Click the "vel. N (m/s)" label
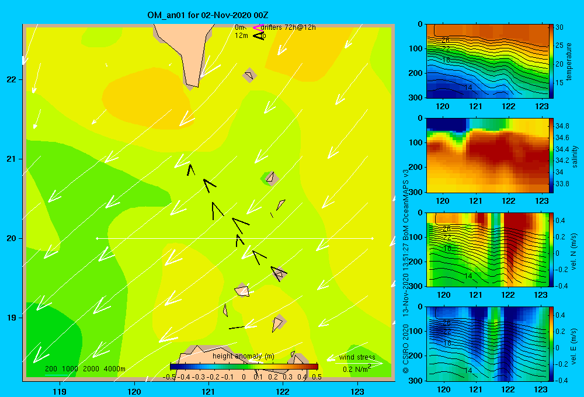 tap(574, 252)
